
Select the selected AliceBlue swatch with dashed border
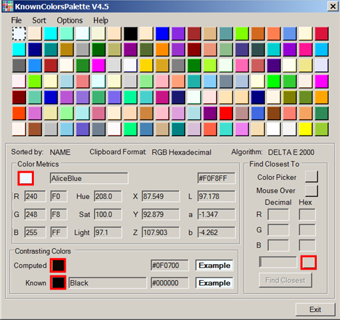(x=19, y=34)
